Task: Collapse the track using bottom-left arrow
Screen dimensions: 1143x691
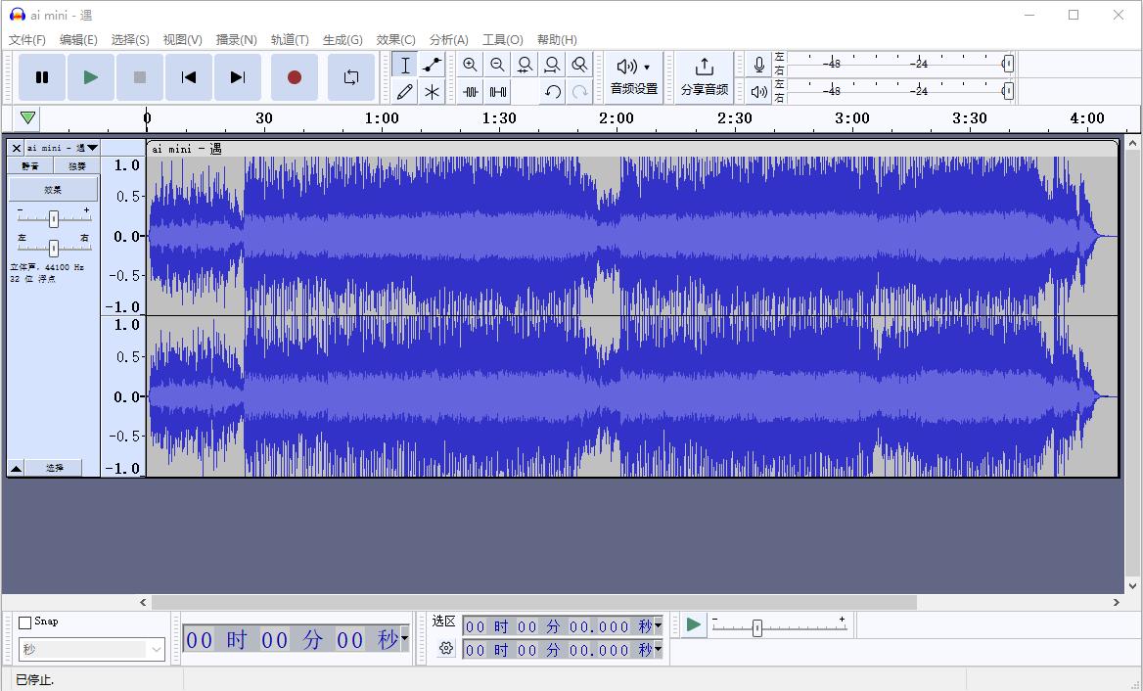Action: point(16,468)
